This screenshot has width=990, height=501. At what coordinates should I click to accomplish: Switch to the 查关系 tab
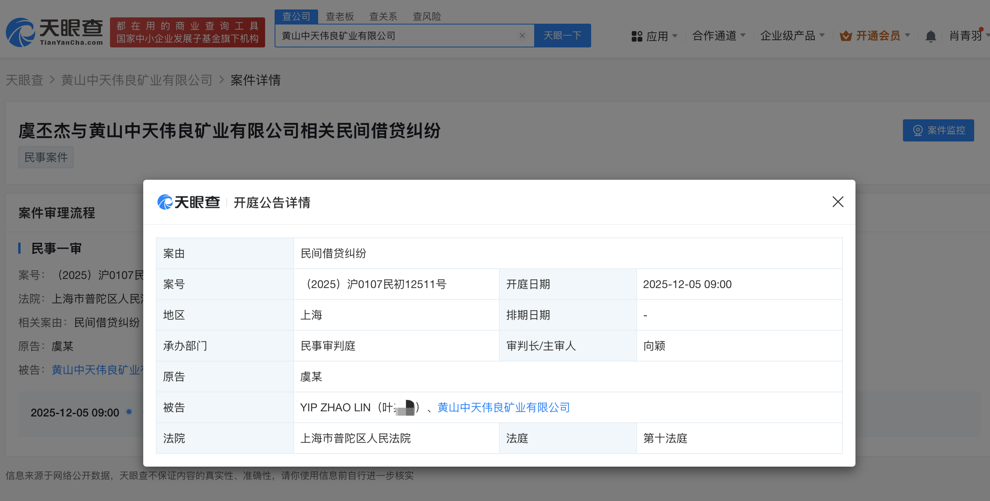tap(383, 17)
